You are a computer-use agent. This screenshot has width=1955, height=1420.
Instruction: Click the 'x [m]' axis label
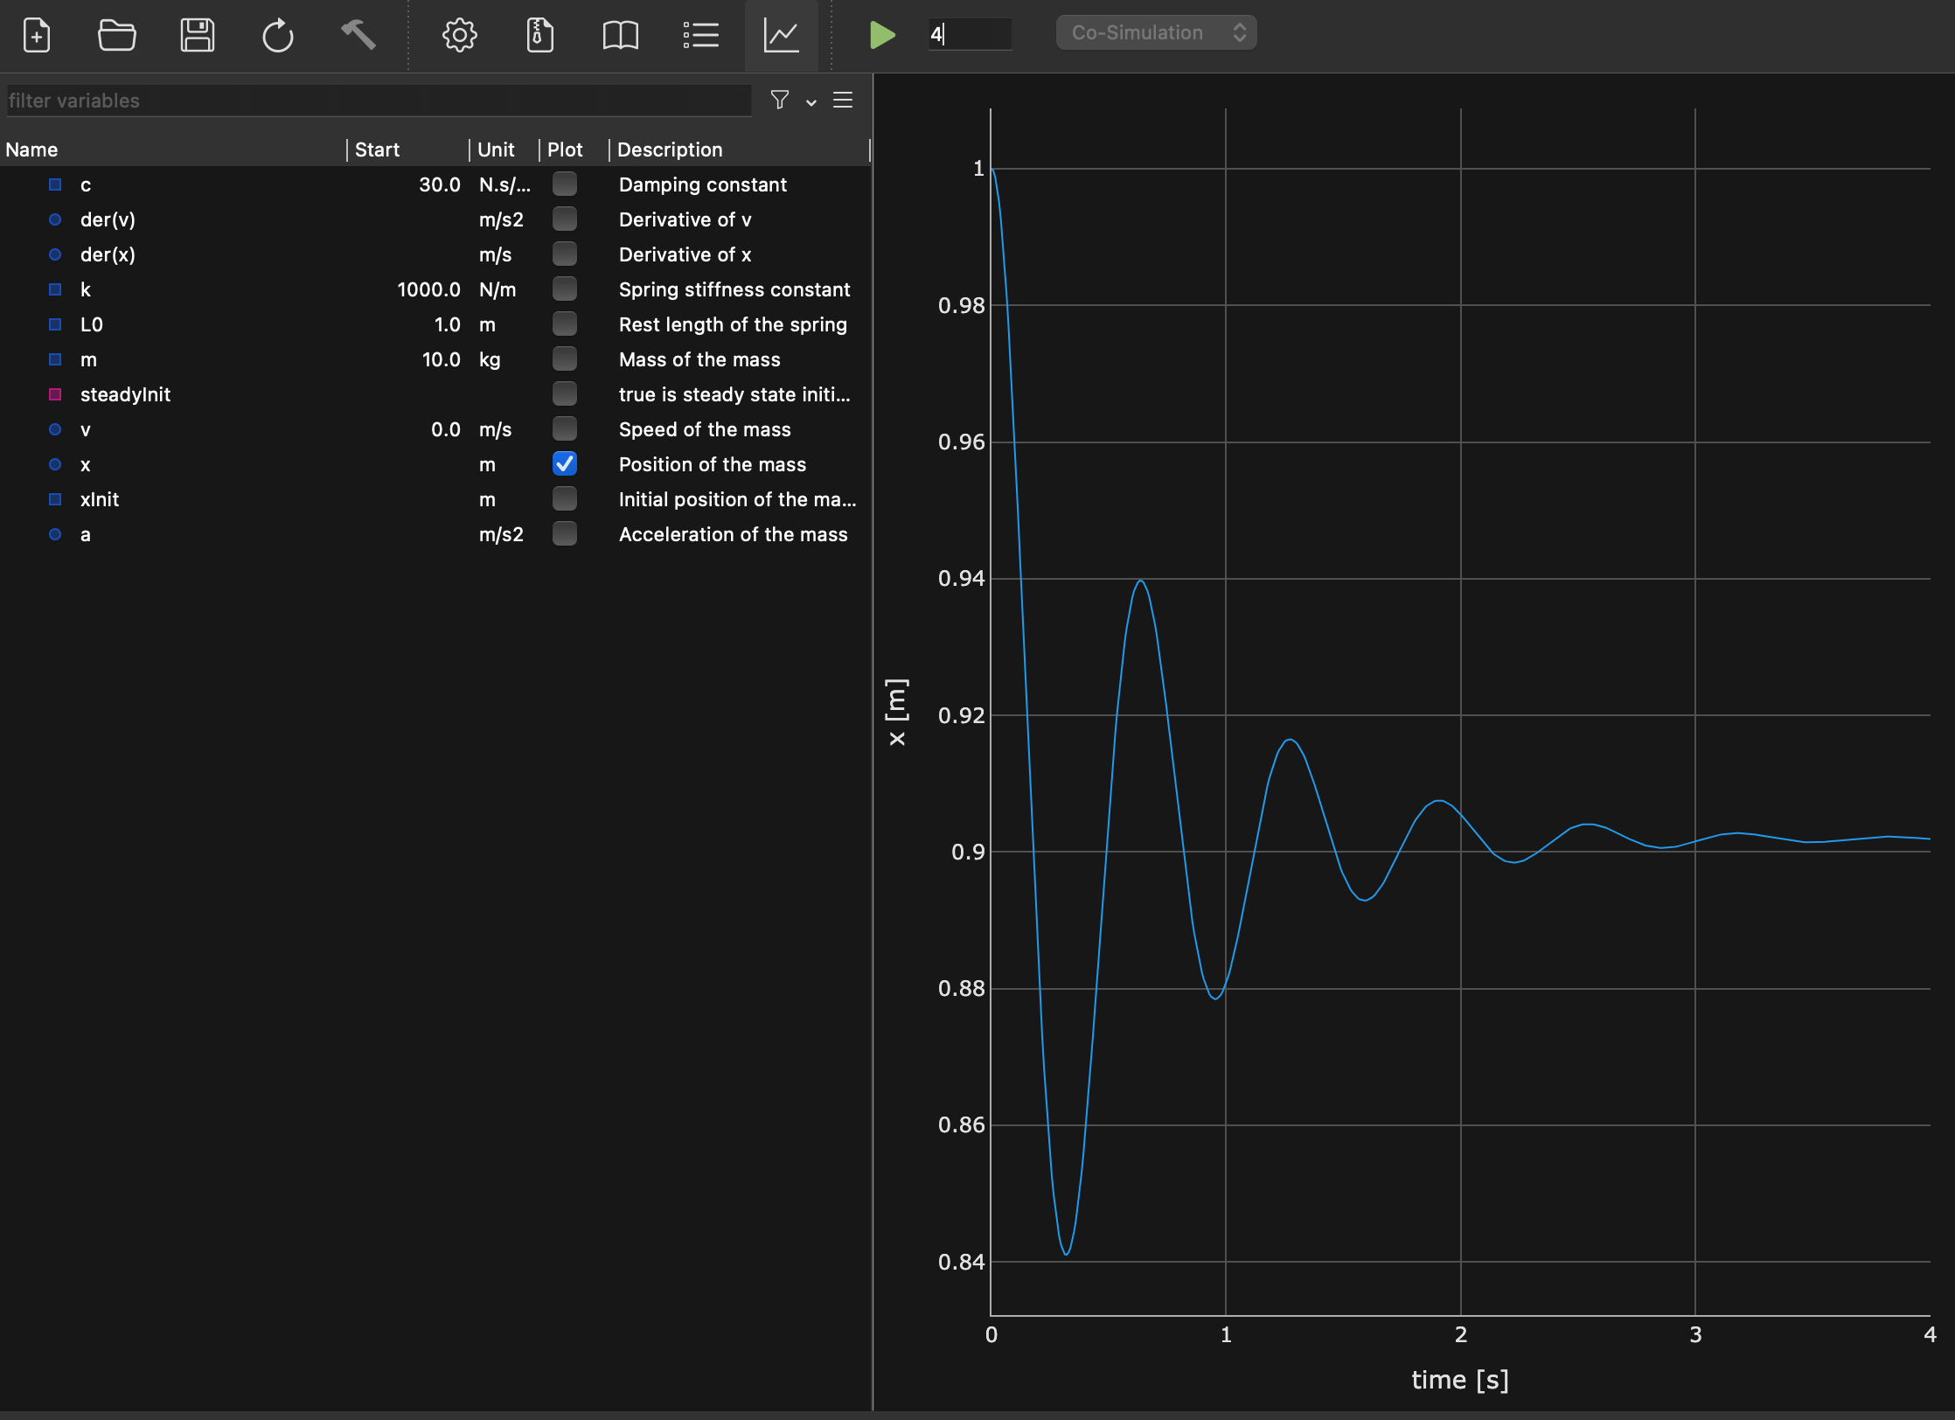point(897,712)
